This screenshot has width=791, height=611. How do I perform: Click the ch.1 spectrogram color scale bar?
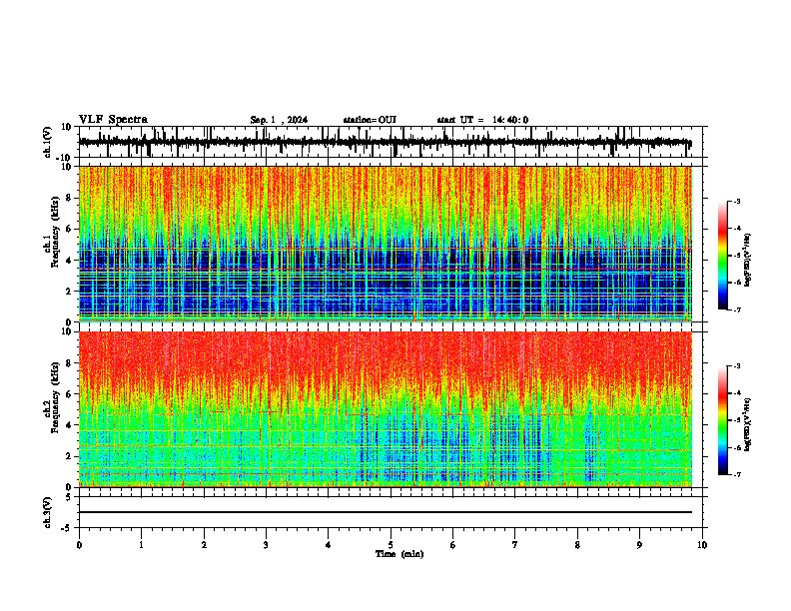point(722,256)
